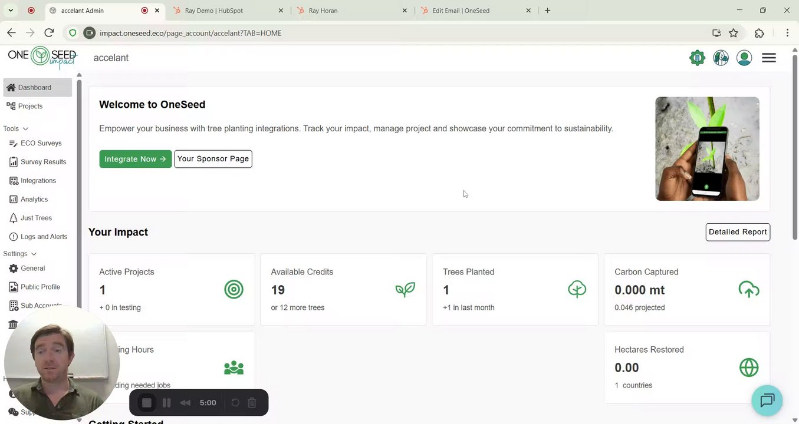Click the Just Trees bell icon

pos(14,218)
